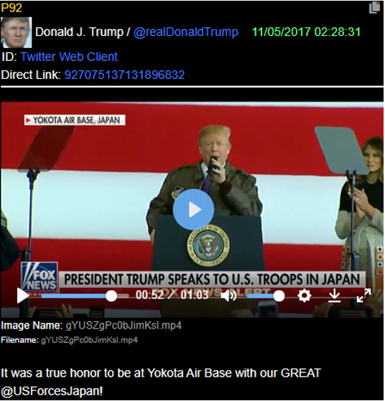Click the Donald J. Trump avatar thumbnail
This screenshot has height=401, width=385.
coord(17,32)
